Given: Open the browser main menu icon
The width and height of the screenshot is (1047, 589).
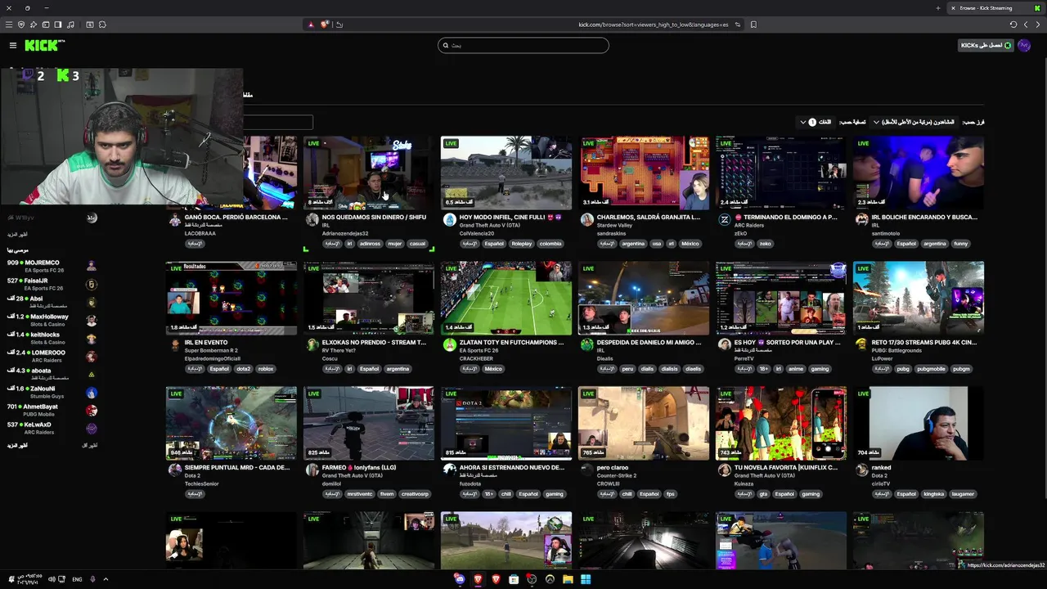Looking at the screenshot, I should [9, 25].
